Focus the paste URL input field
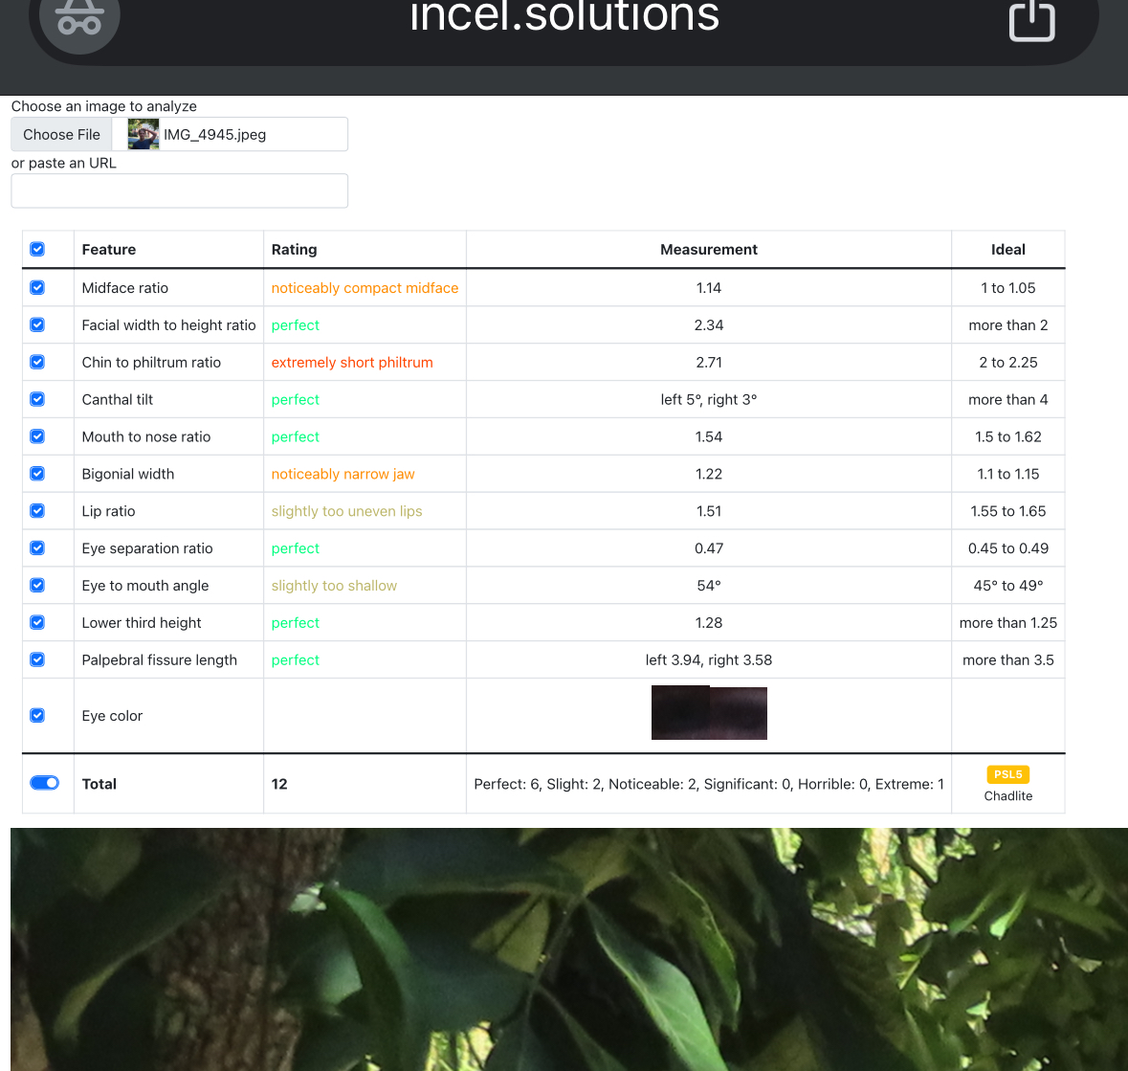The height and width of the screenshot is (1071, 1128). tap(180, 191)
